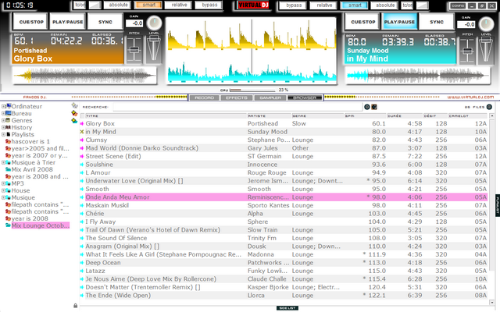Click the round search options icon beside search field

pyautogui.click(x=367, y=107)
